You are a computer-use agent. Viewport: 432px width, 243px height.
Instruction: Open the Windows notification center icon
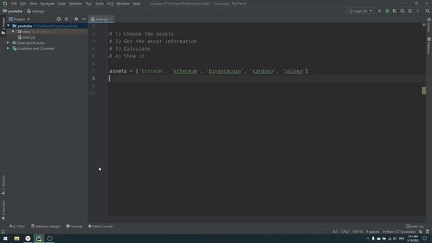[x=425, y=238]
